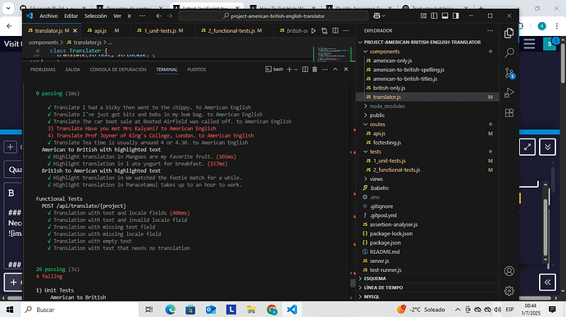Switch to the PROBLEMAS panel tab
The image size is (566, 317).
(43, 70)
